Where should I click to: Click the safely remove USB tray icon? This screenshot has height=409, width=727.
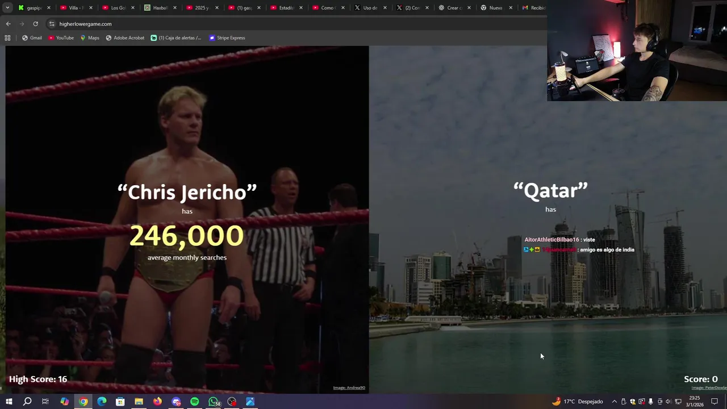click(x=624, y=402)
